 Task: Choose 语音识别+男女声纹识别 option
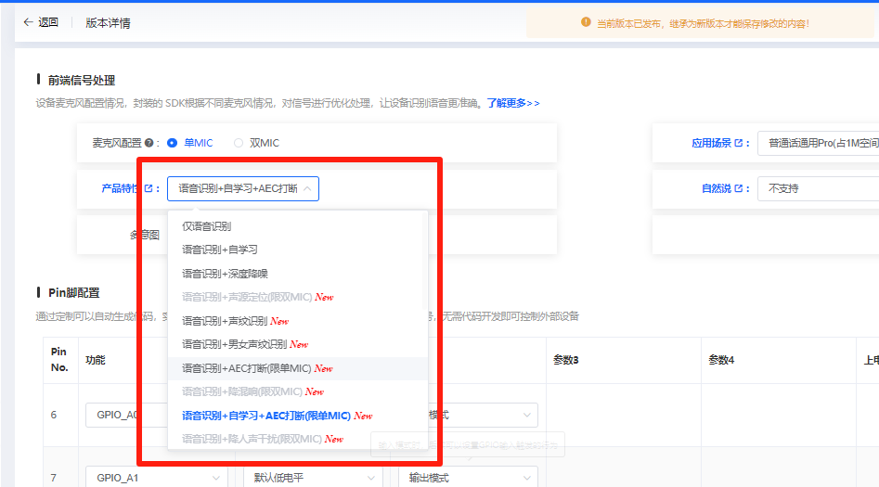297,344
